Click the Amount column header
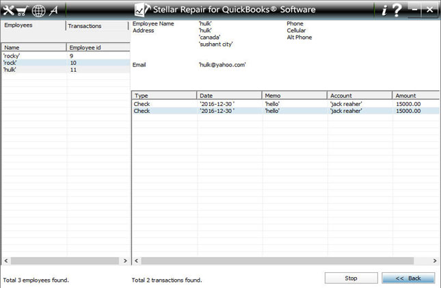Image resolution: width=441 pixels, height=288 pixels. [x=416, y=96]
